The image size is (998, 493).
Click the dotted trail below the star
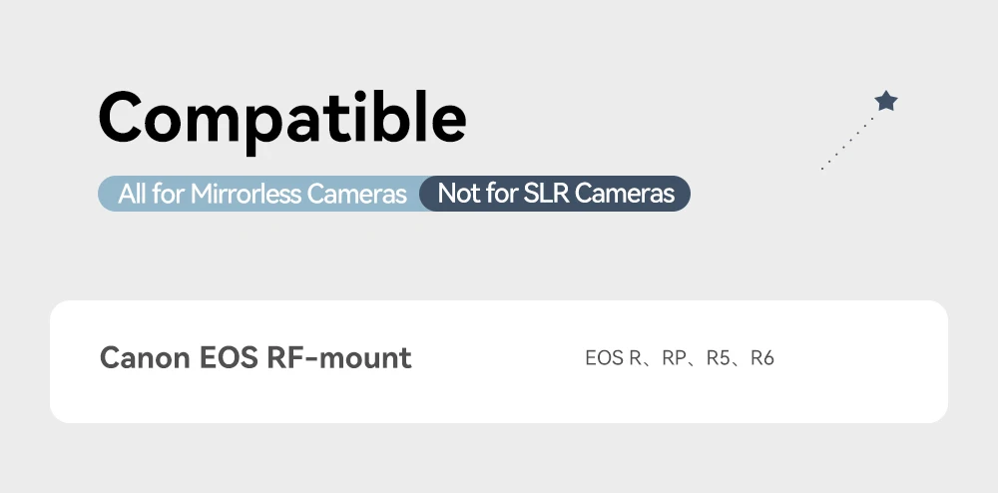tap(846, 144)
